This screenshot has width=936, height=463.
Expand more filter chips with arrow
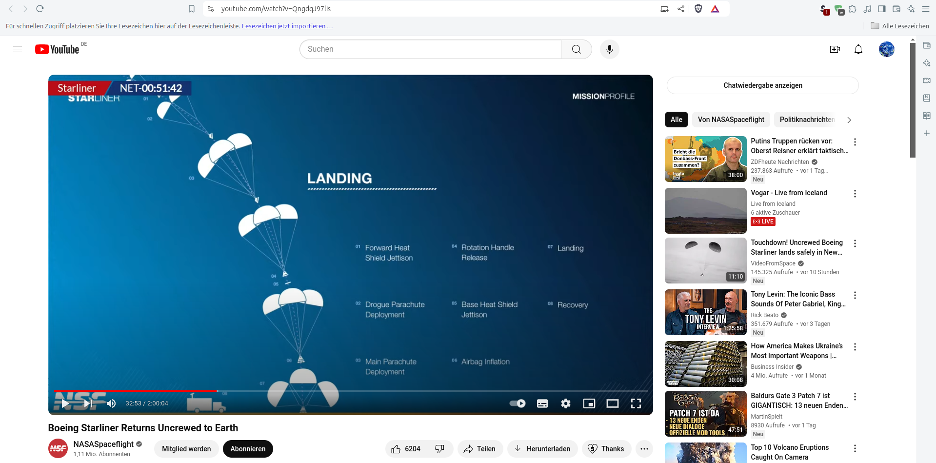click(x=849, y=120)
